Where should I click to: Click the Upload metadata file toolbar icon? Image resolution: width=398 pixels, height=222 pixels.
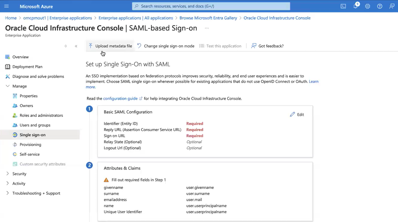pos(91,46)
